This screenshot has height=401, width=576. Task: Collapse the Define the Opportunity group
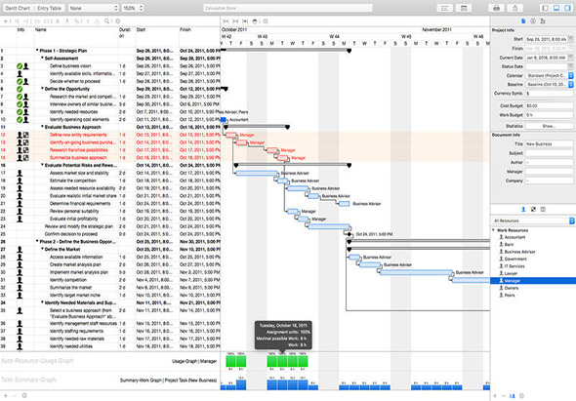(x=42, y=89)
